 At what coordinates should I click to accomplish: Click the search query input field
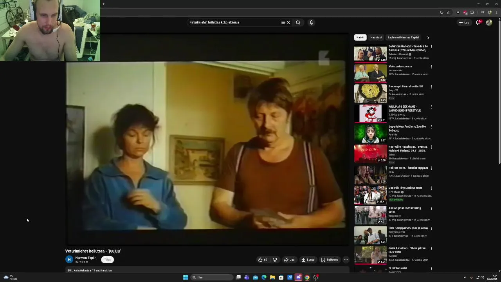click(x=234, y=22)
